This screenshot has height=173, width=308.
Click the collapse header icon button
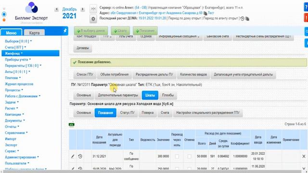tap(93, 9)
